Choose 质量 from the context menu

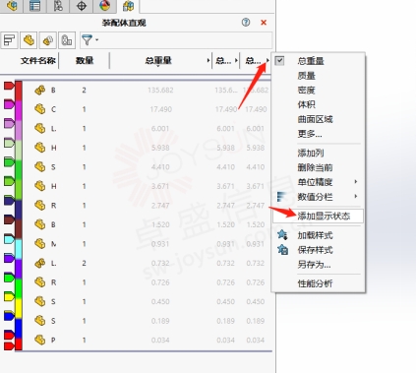click(307, 76)
